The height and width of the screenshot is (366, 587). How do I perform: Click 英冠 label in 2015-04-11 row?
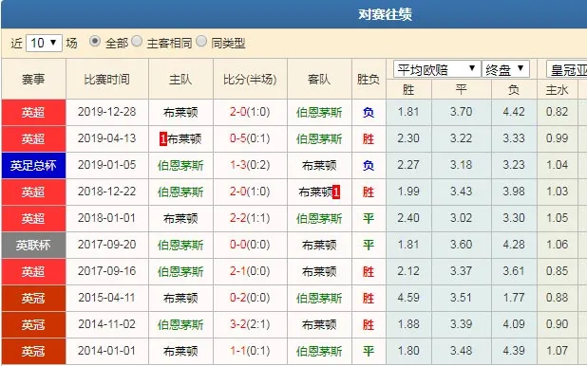pyautogui.click(x=33, y=299)
